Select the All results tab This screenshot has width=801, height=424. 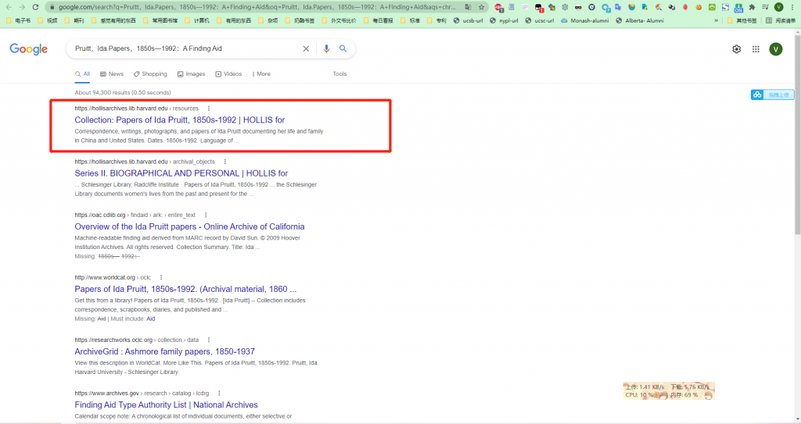(83, 74)
